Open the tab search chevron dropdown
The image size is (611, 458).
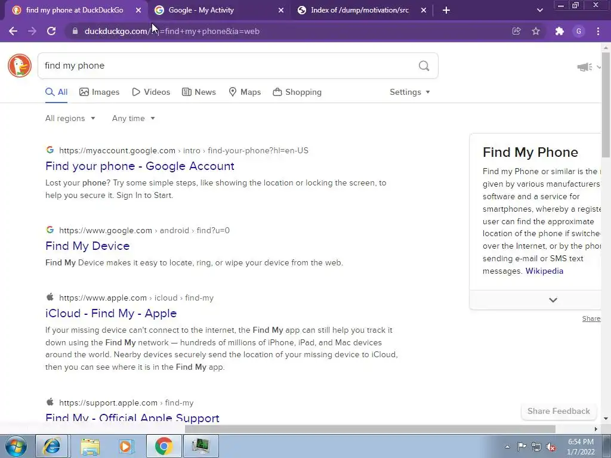click(x=539, y=10)
